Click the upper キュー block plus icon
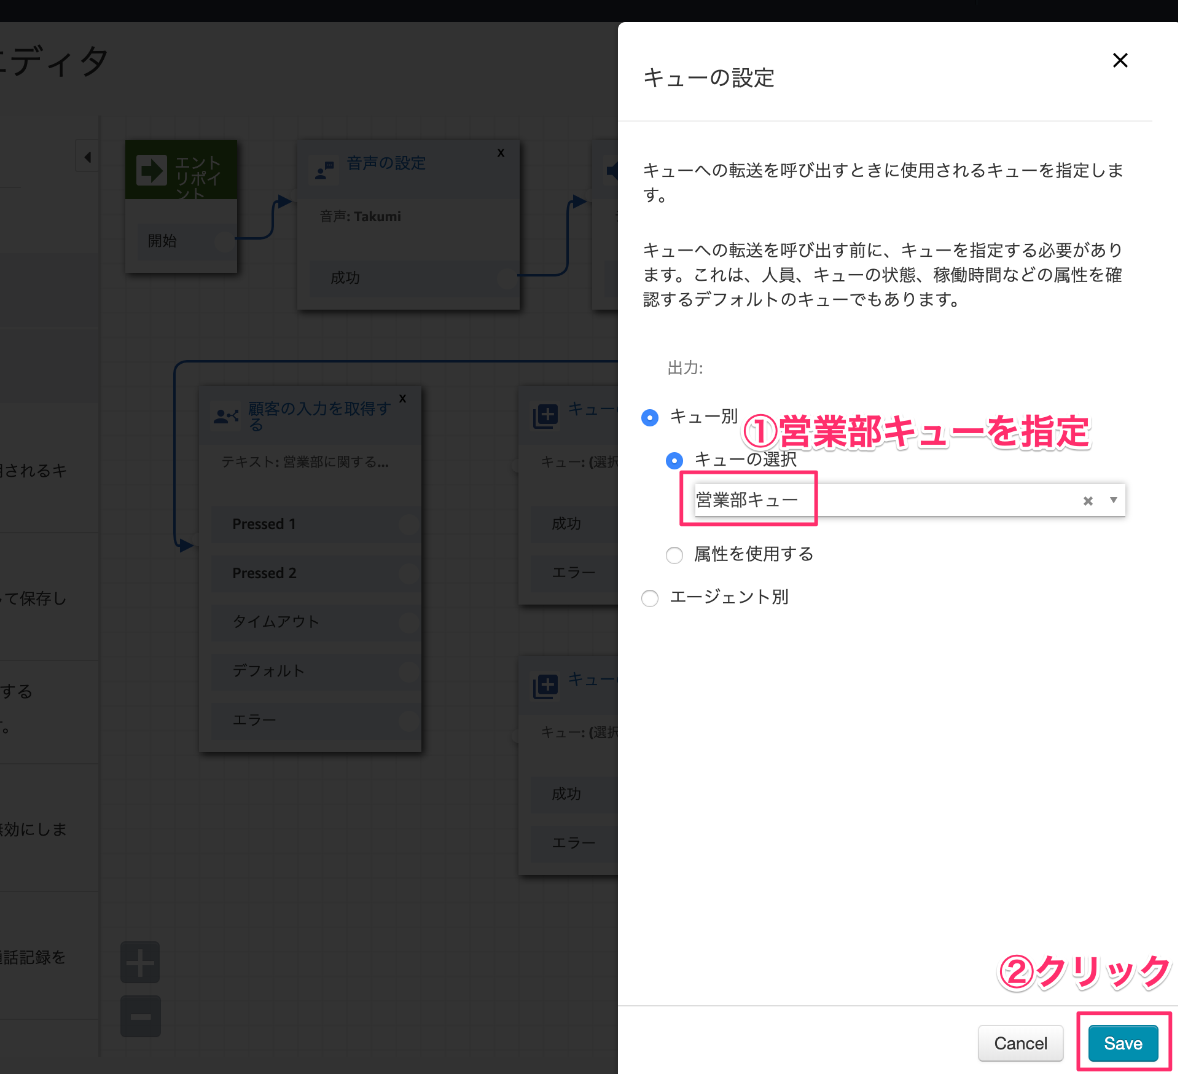Image resolution: width=1188 pixels, height=1074 pixels. click(545, 416)
